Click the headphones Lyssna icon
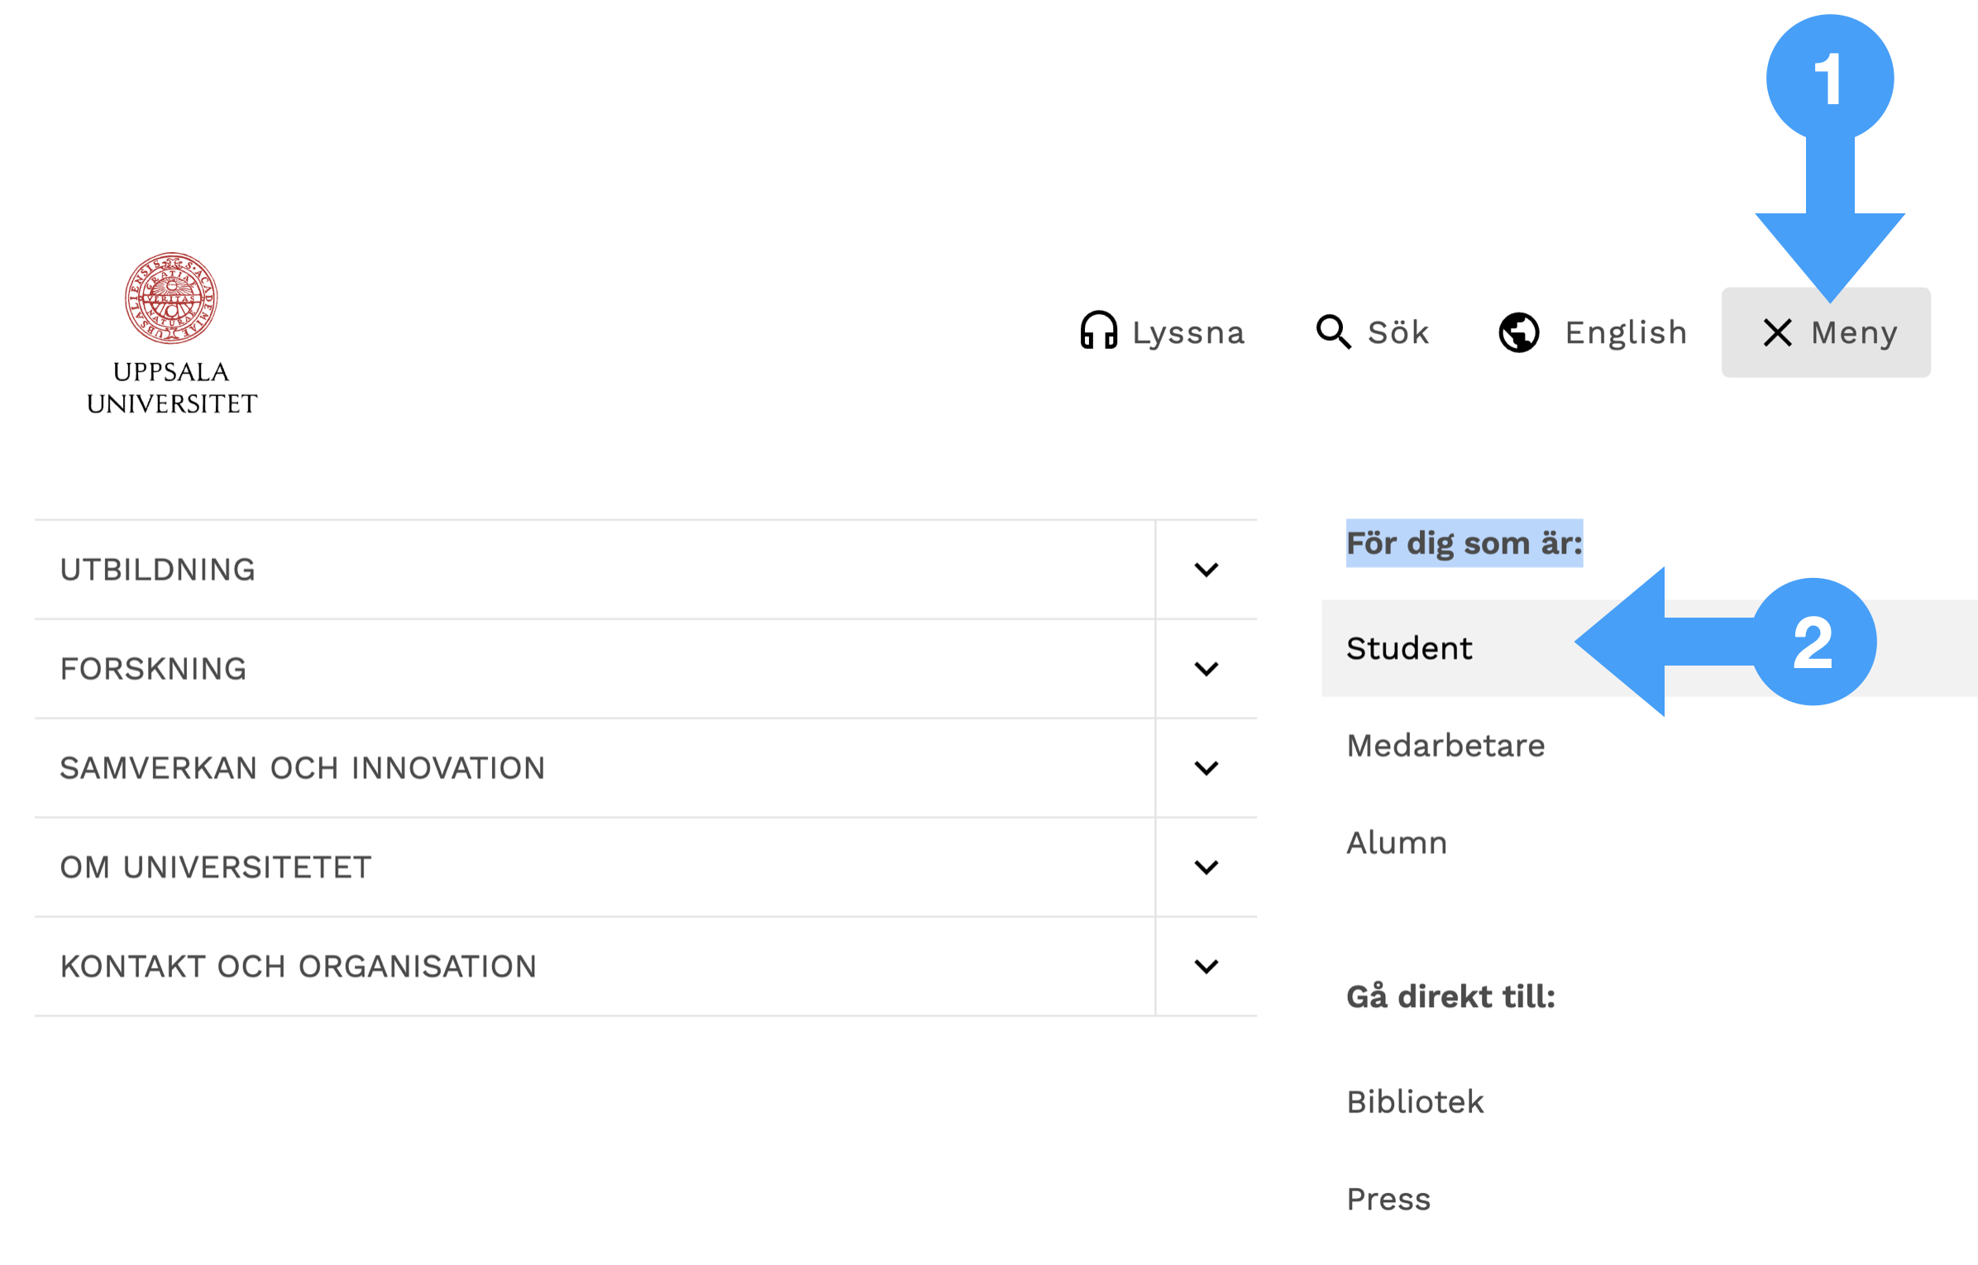This screenshot has height=1265, width=1978. (1098, 331)
